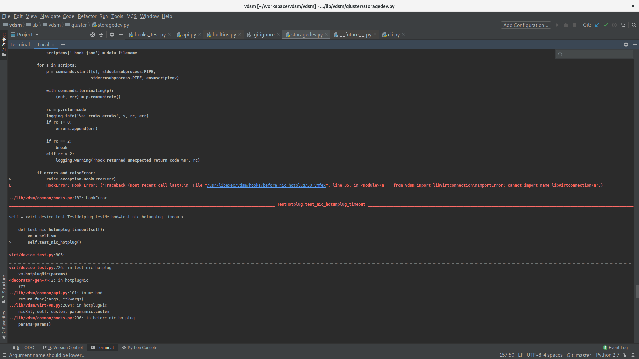Image resolution: width=639 pixels, height=359 pixels.
Task: Open Python 2.7 interpreter selector
Action: 607,355
